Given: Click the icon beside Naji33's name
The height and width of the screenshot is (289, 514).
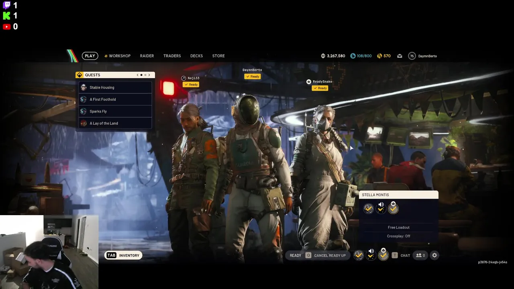Looking at the screenshot, I should (184, 78).
